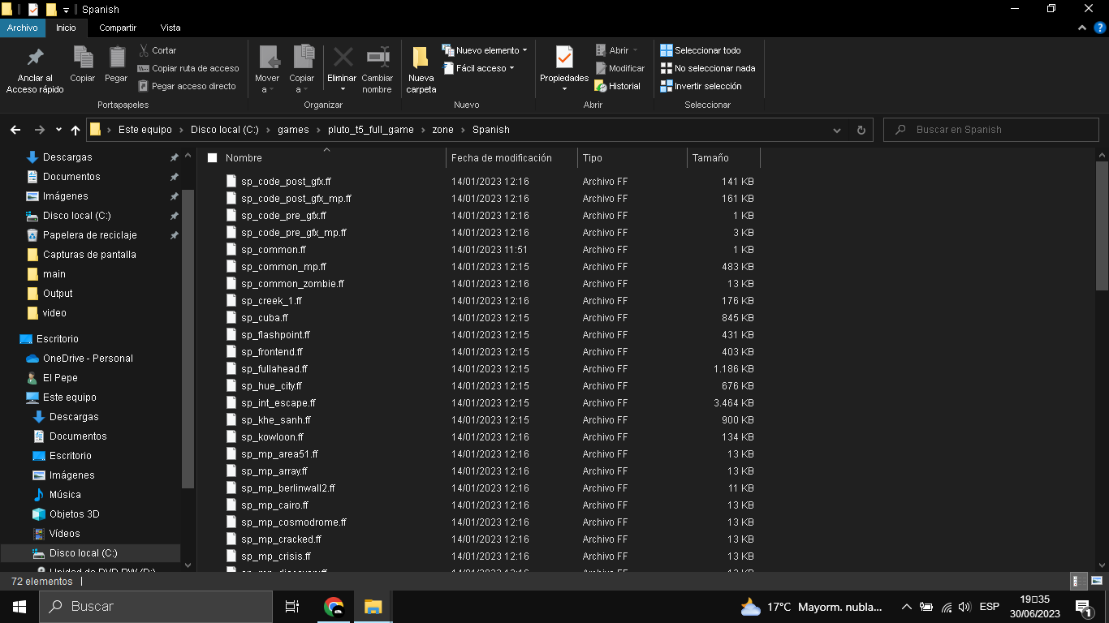Open the Abrir dropdown in the ribbon
Screen dimensions: 1109x623
point(617,50)
